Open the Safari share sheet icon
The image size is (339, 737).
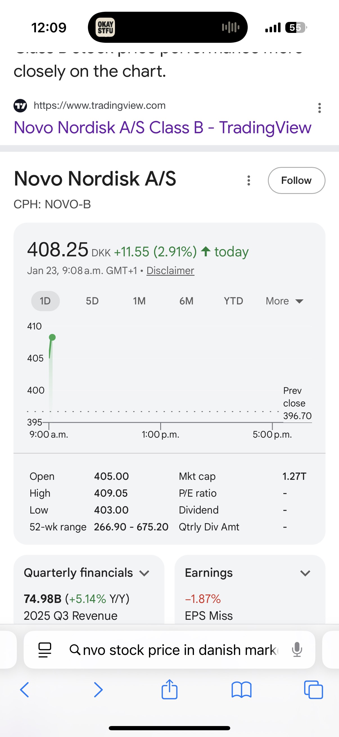click(169, 689)
